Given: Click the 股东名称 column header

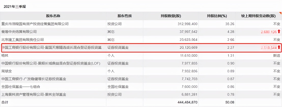Looking at the screenshot, I should [x=53, y=16].
